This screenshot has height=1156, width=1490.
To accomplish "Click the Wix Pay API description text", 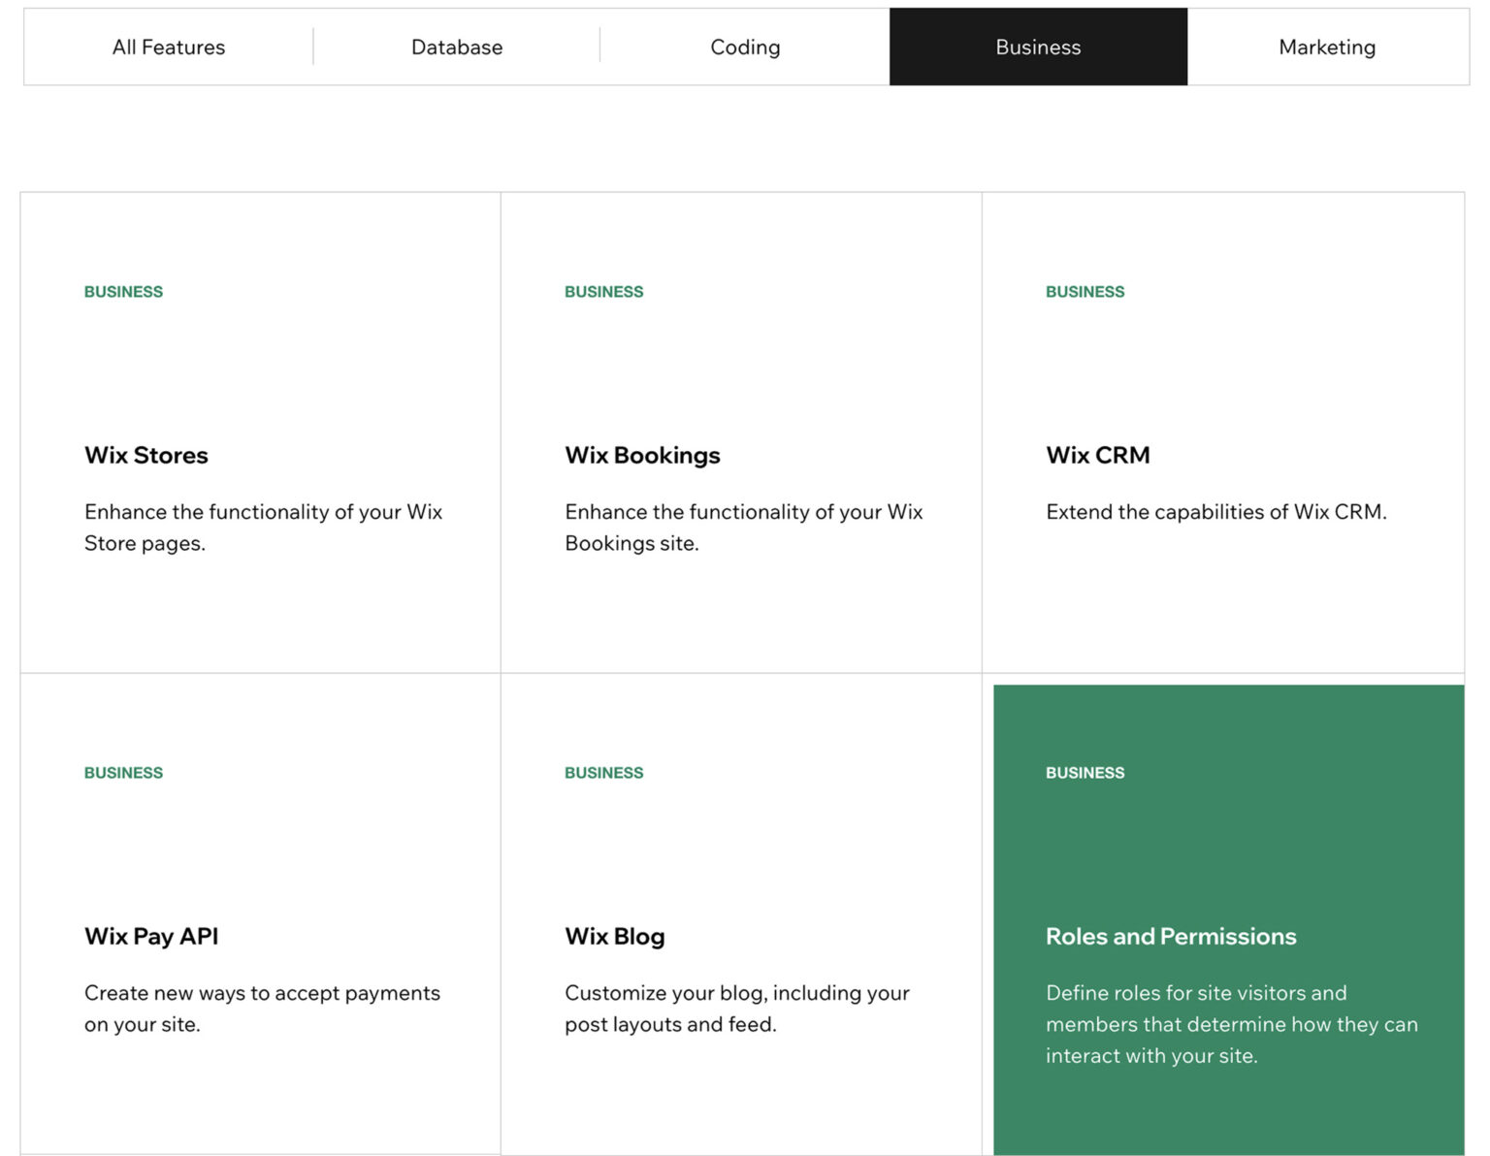I will 262,1009.
